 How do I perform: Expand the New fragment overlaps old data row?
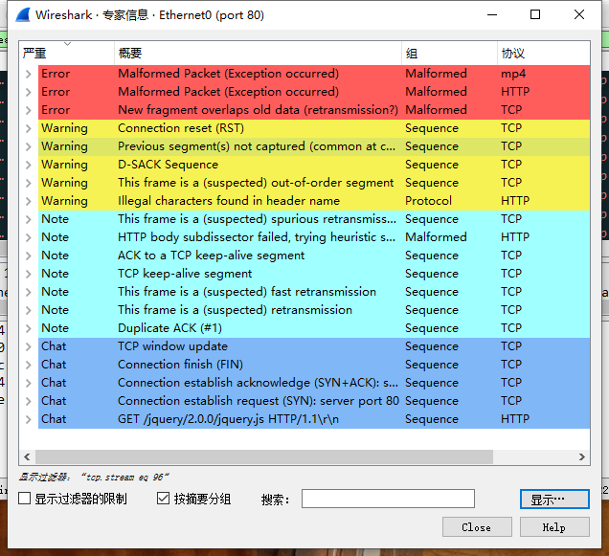click(29, 110)
